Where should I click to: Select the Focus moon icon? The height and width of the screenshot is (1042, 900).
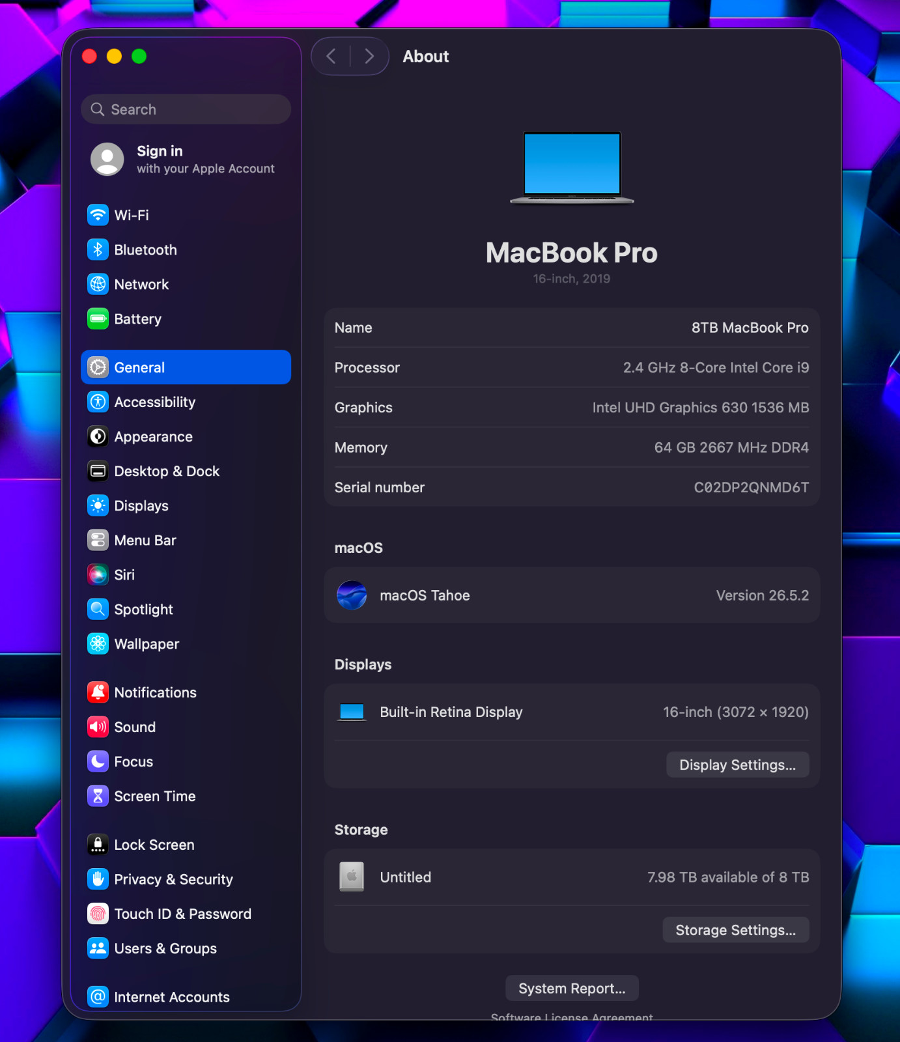click(x=98, y=761)
